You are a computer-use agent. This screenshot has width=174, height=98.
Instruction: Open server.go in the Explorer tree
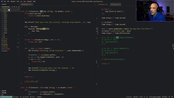(10, 47)
